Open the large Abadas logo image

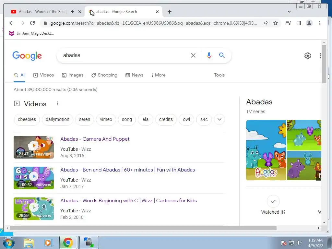266,150
